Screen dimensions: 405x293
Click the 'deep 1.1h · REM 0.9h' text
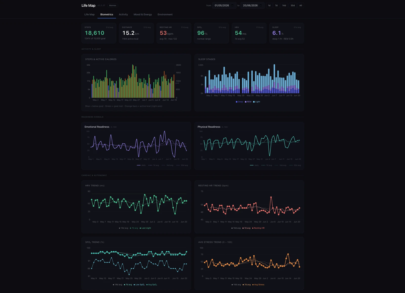pos(283,39)
